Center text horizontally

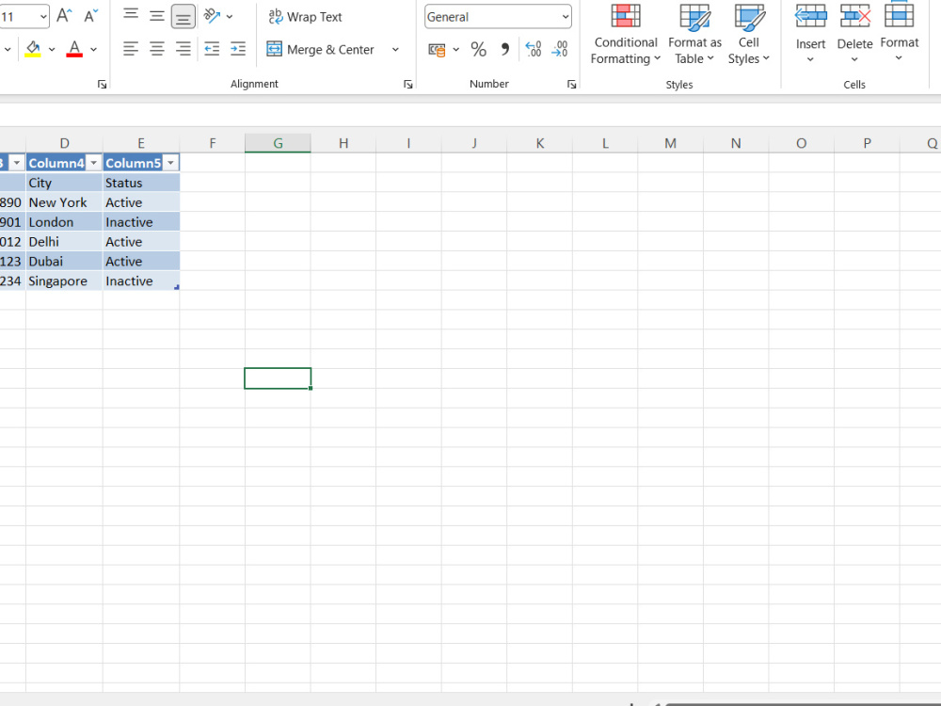(156, 49)
